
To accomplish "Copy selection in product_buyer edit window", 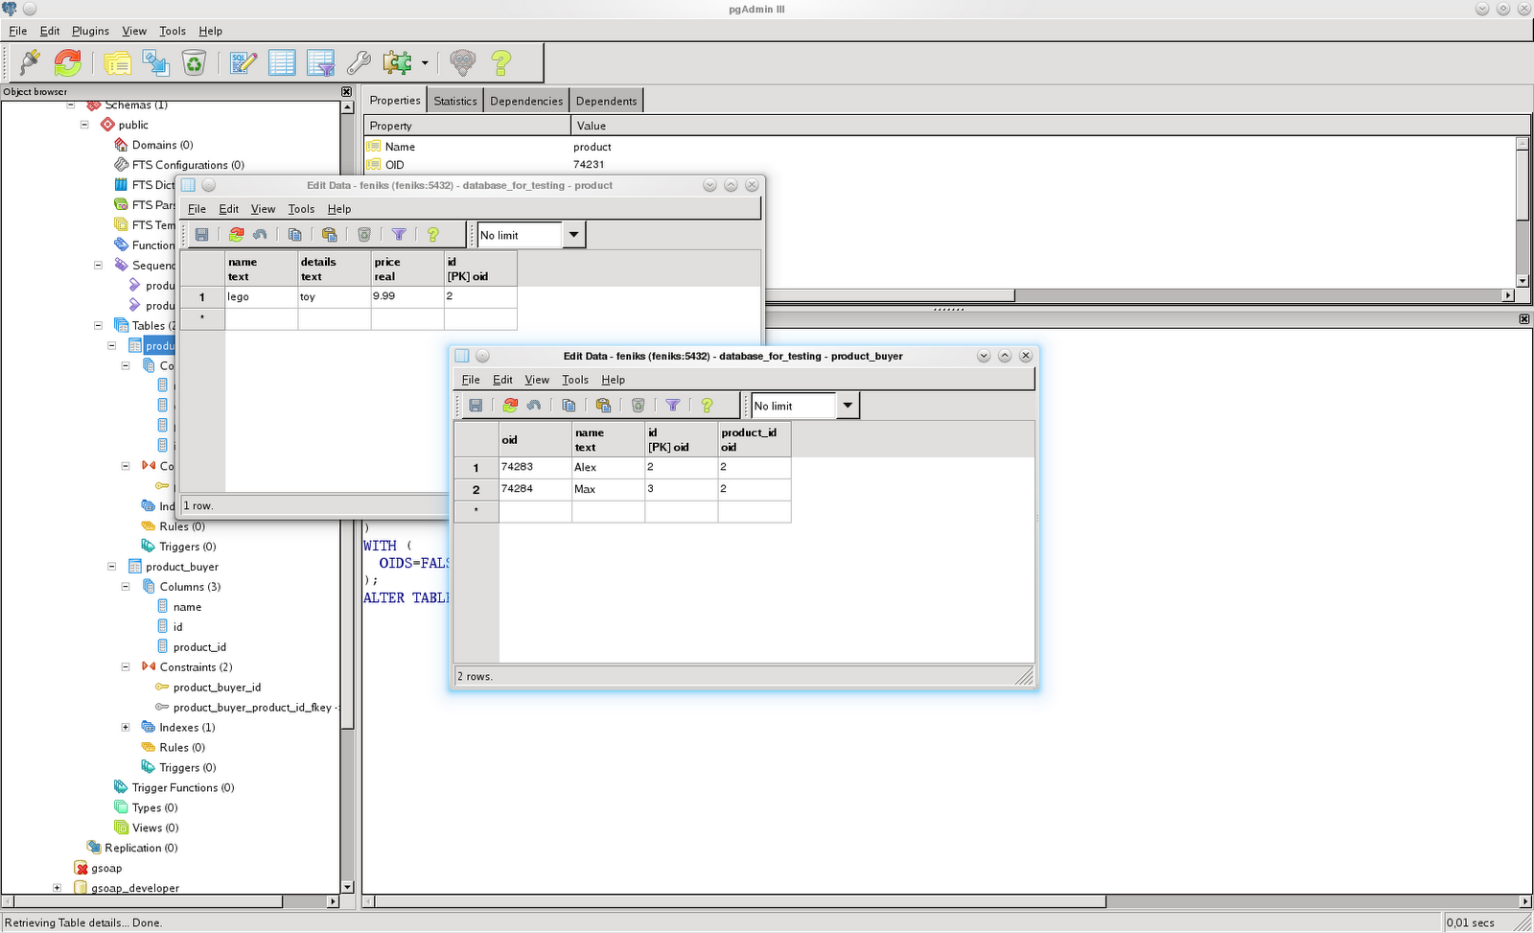I will click(569, 406).
